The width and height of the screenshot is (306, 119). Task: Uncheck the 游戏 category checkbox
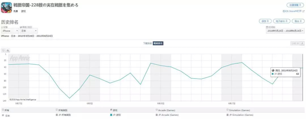pos(111,110)
